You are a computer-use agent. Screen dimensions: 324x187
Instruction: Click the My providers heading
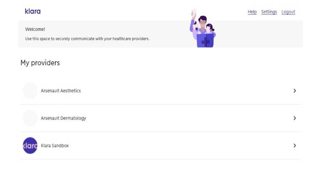tap(40, 63)
